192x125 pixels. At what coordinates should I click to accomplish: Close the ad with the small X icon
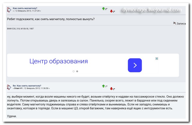157,58
